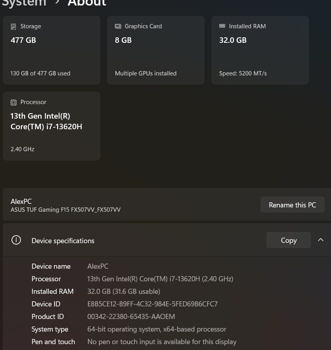Open the Installed RAM 32.0 GB card
The width and height of the screenshot is (331, 350).
pos(260,51)
